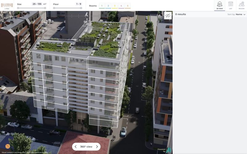This screenshot has height=154, width=247.
Task: Click the Floor slider minimum handle
Action: tap(54, 8)
